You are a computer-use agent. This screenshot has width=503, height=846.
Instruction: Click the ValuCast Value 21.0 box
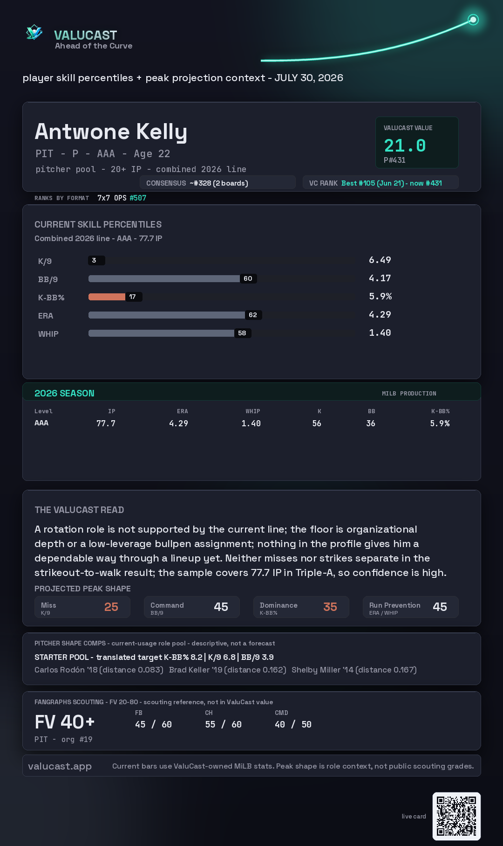(417, 142)
